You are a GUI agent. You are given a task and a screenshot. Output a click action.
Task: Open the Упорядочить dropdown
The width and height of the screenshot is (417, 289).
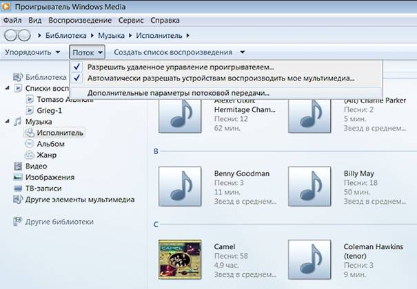tap(32, 52)
